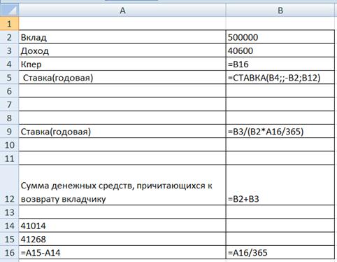This screenshot has height=262, width=337.
Task: Select column B header
Action: (280, 11)
